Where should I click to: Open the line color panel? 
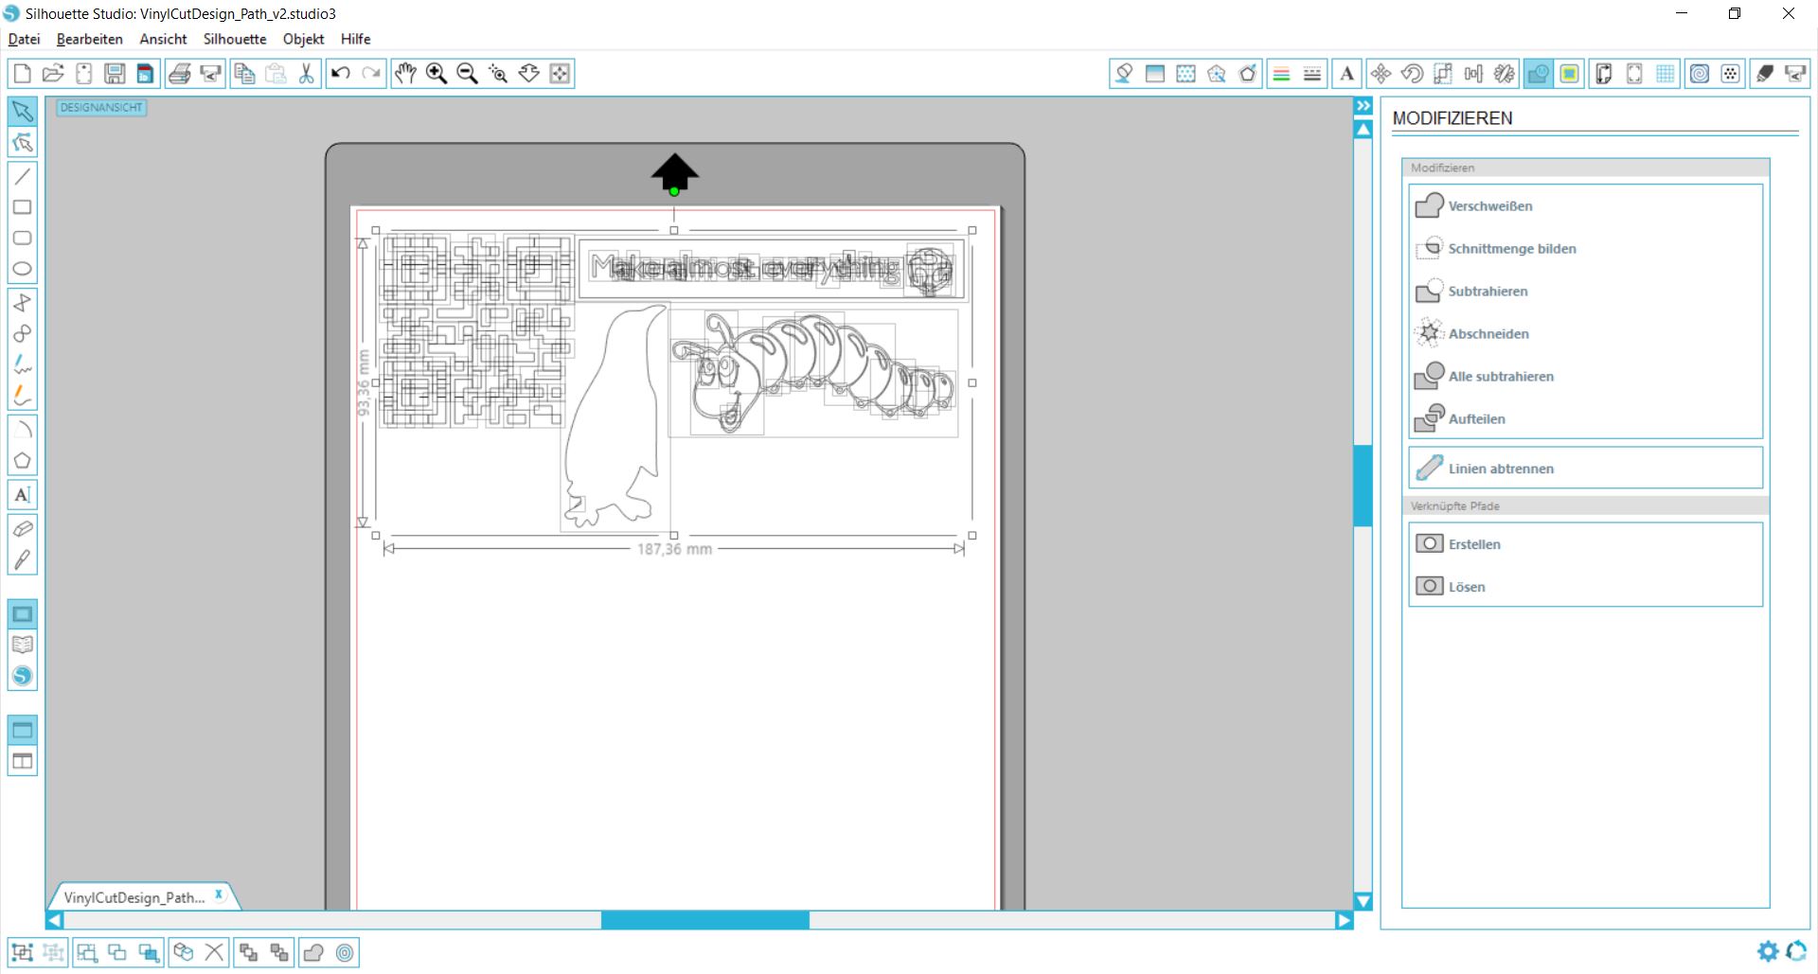coord(1281,74)
